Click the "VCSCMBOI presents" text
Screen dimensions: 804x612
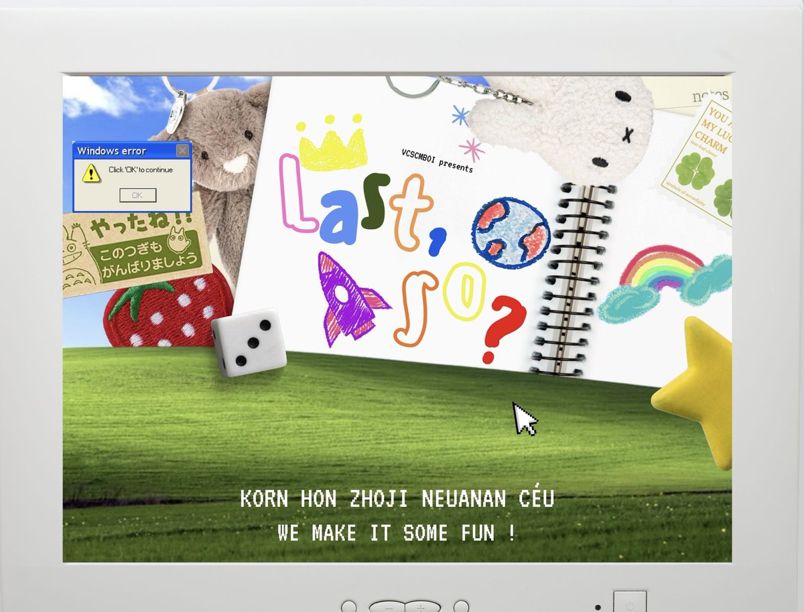pyautogui.click(x=438, y=160)
